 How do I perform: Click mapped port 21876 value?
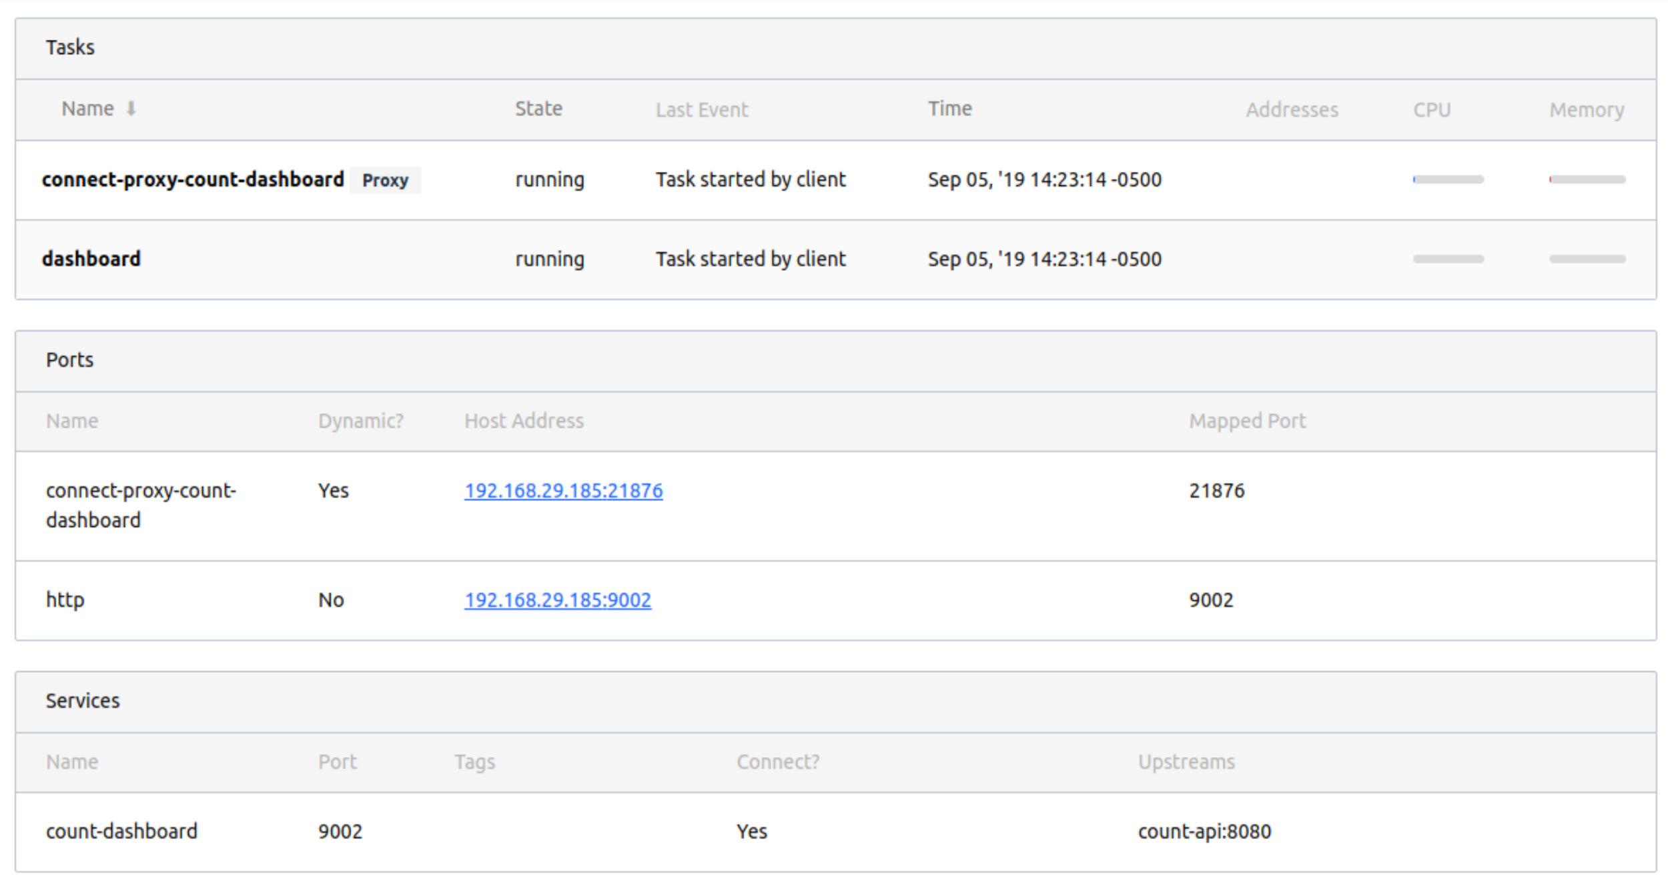(x=1216, y=491)
